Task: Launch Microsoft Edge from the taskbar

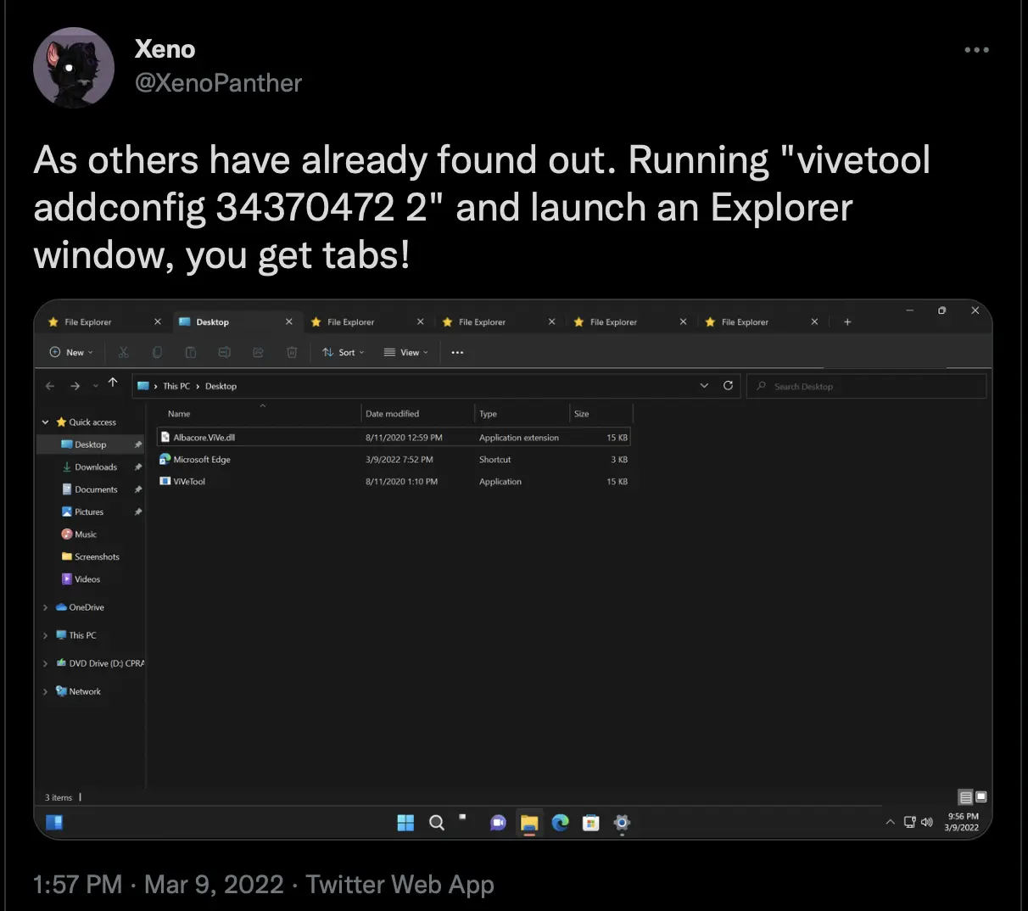Action: click(560, 822)
